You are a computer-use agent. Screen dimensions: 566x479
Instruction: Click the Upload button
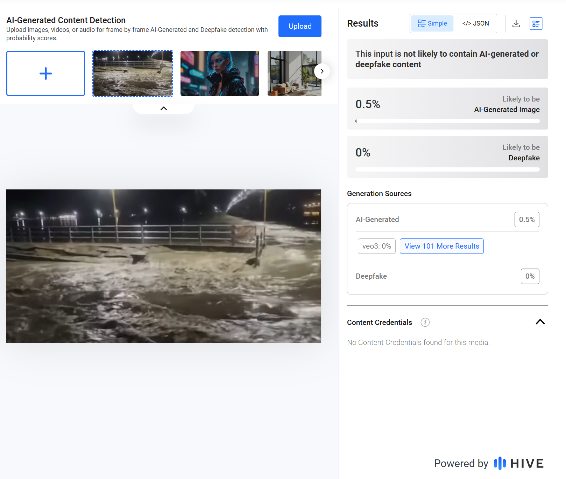[300, 26]
